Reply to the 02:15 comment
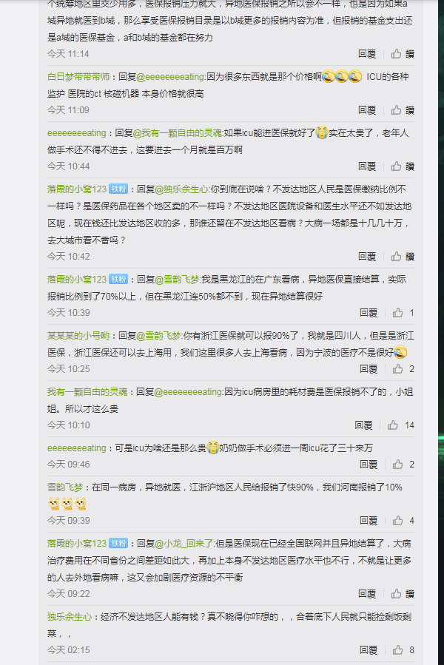This screenshot has width=444, height=665. (369, 650)
